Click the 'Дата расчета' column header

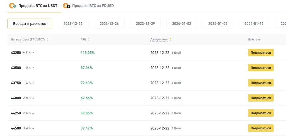click(159, 40)
